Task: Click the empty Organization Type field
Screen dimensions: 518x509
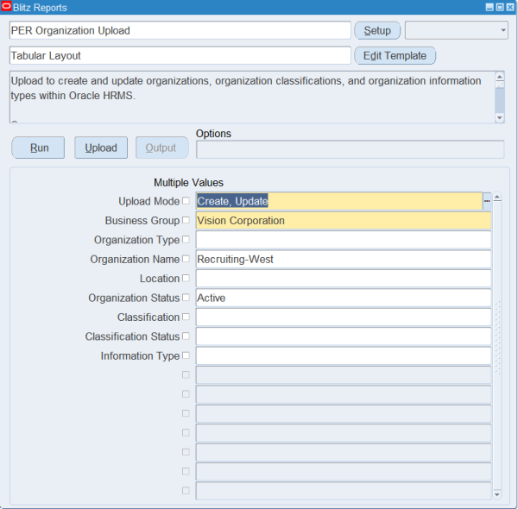Action: tap(344, 240)
